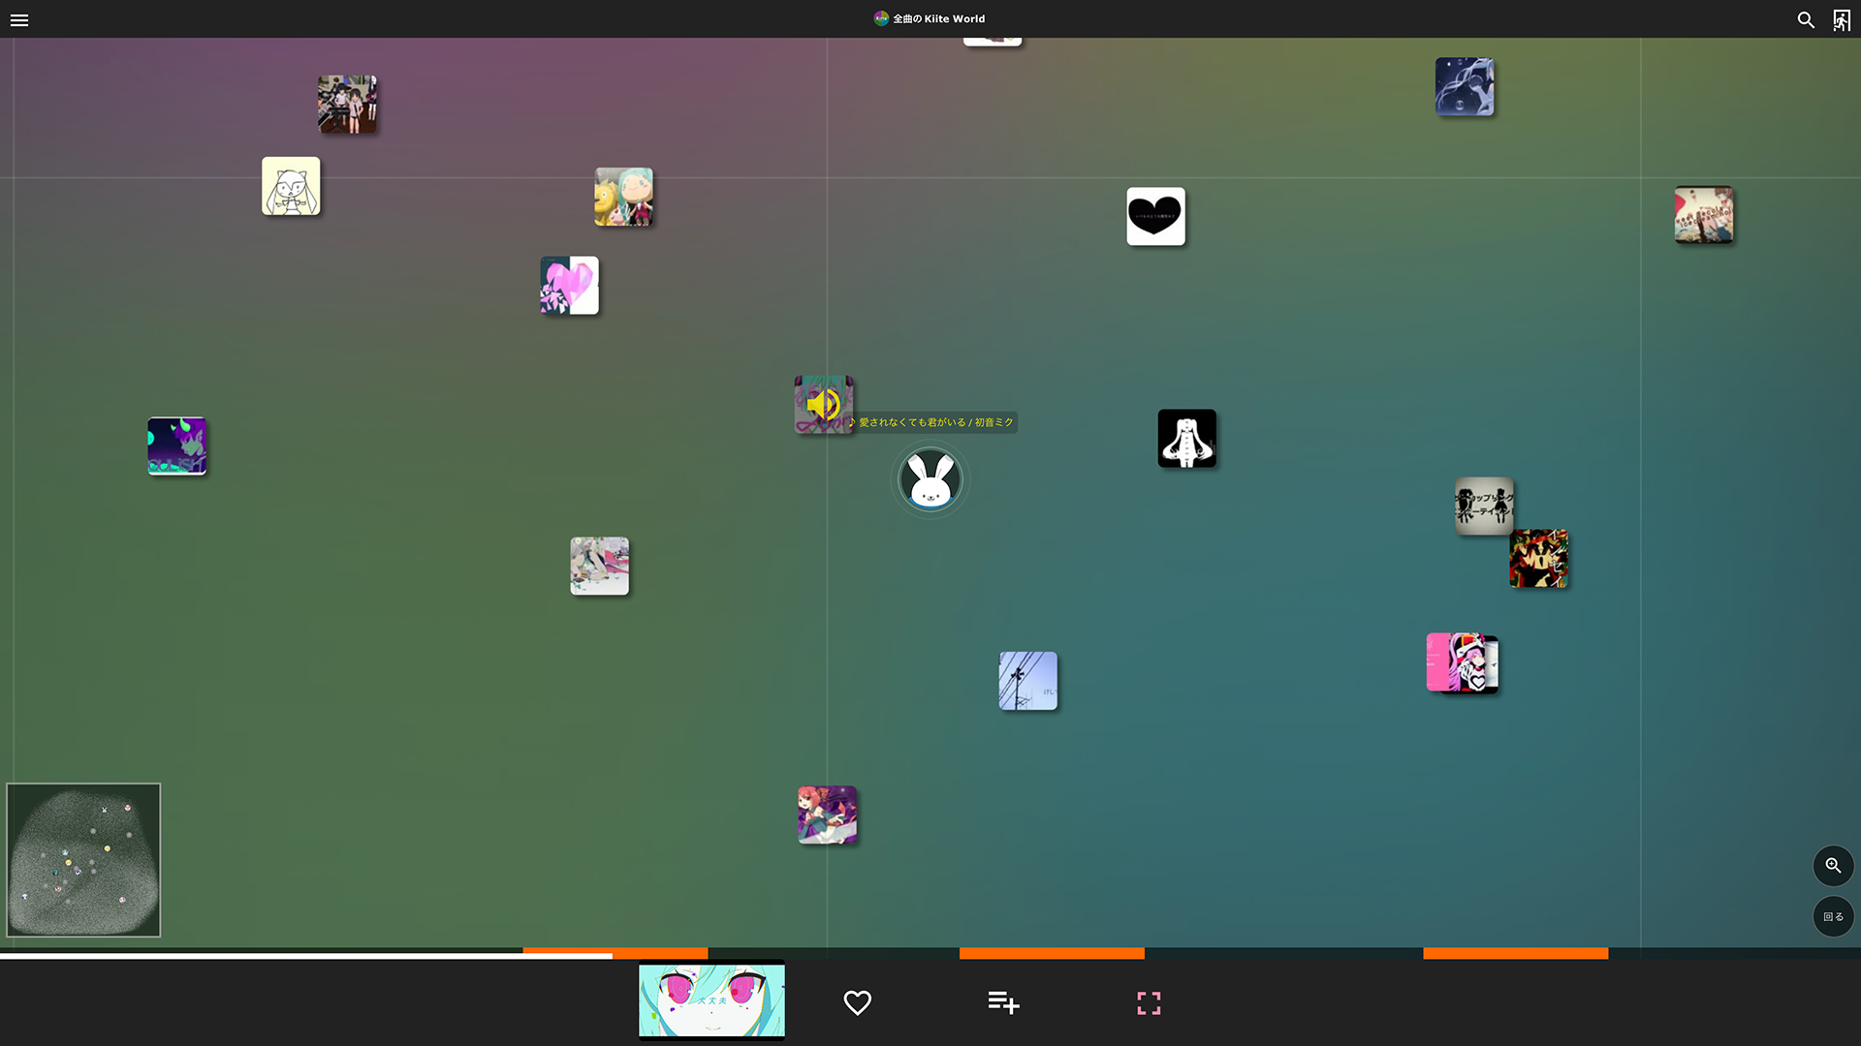Add song to playlist icon
Viewport: 1861px width, 1046px height.
1003,1002
